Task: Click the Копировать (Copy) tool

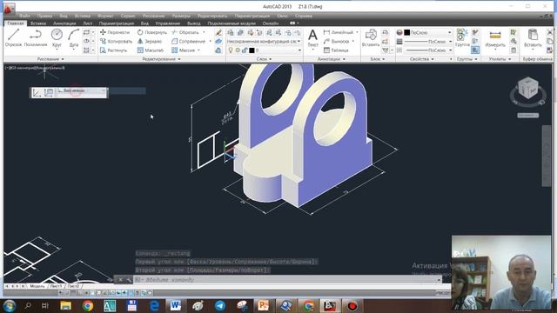Action: pos(116,41)
